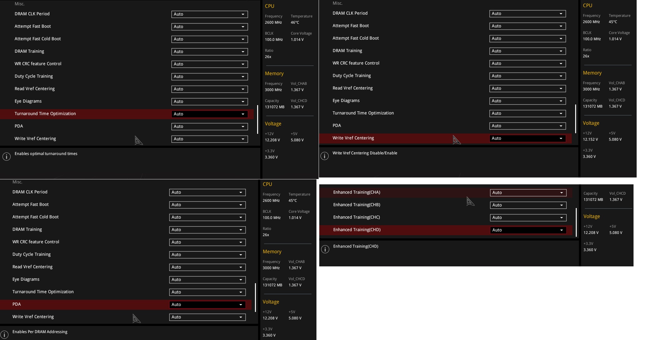Image resolution: width=651 pixels, height=340 pixels.
Task: Click scrollbar beside the Enhanced Training list
Action: coord(576,222)
